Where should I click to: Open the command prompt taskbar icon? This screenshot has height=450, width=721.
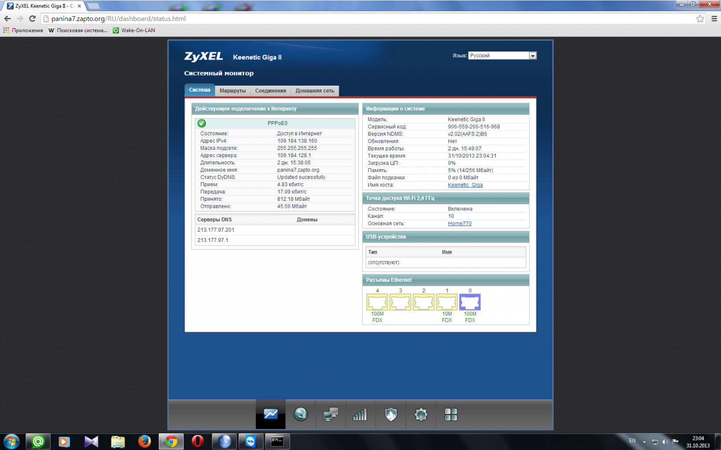tap(277, 441)
